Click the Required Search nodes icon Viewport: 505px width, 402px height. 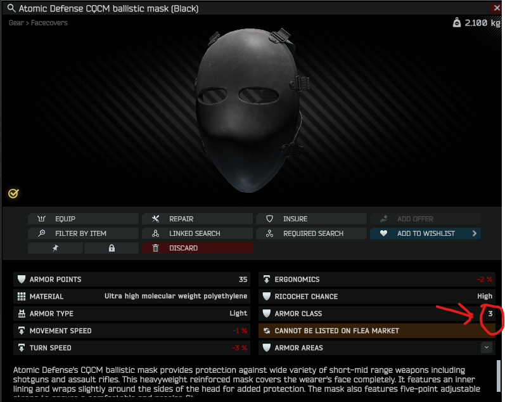coord(269,233)
